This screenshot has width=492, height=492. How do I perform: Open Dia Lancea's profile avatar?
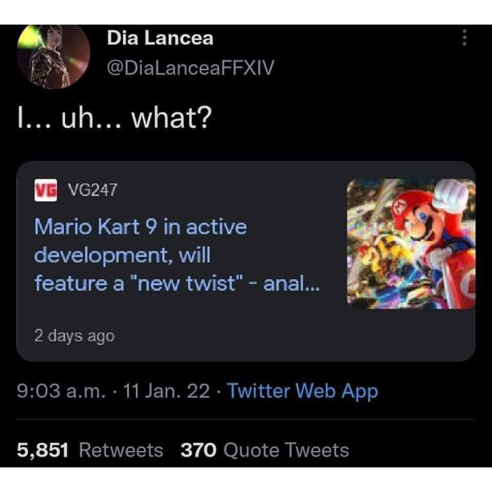click(54, 56)
